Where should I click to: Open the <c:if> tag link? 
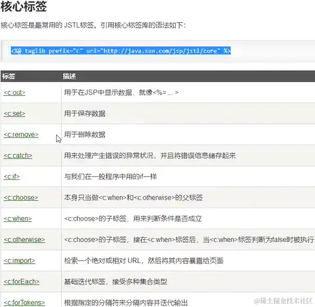(x=11, y=177)
